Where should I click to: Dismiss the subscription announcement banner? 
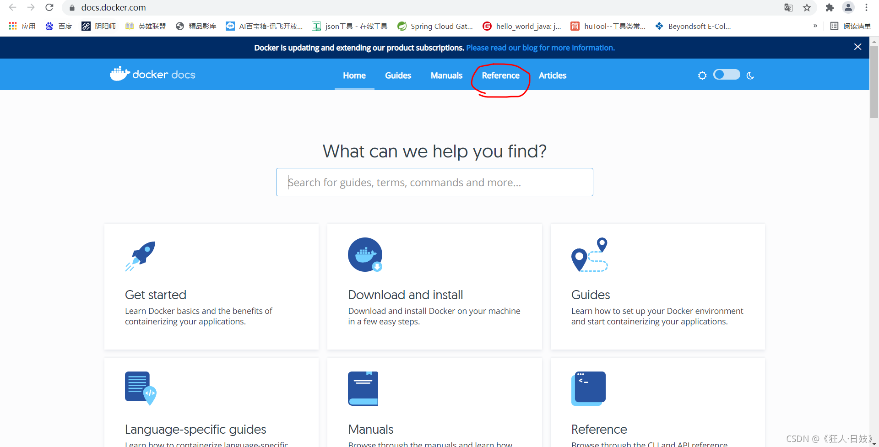pyautogui.click(x=857, y=47)
